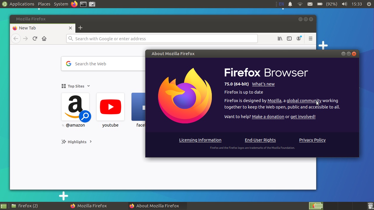The image size is (374, 210).
Task: Switch to About Mozilla Firefox taskbar item
Action: (157, 206)
